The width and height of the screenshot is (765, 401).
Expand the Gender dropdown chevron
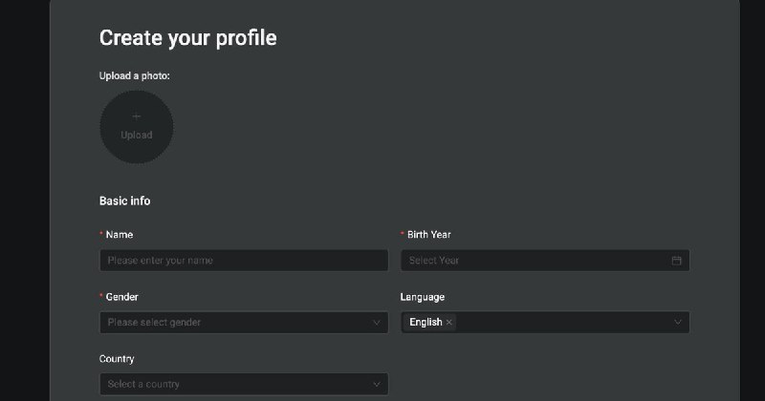[376, 323]
